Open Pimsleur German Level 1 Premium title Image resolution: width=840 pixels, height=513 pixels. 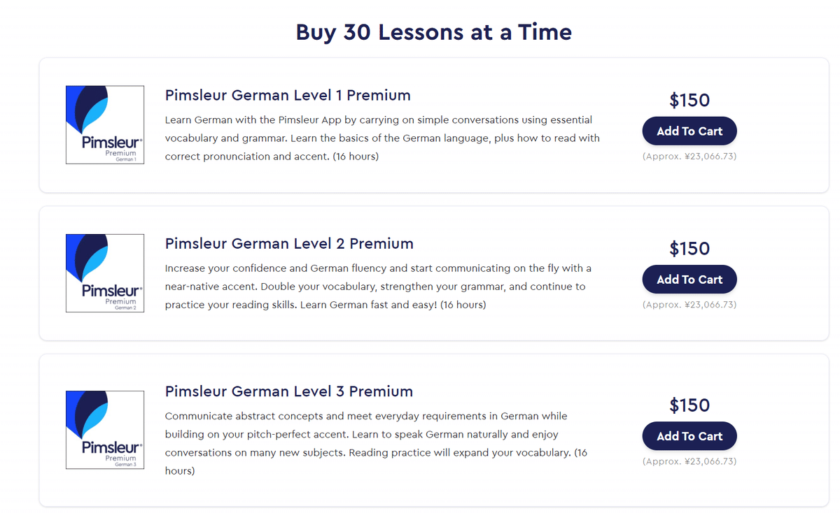click(288, 96)
